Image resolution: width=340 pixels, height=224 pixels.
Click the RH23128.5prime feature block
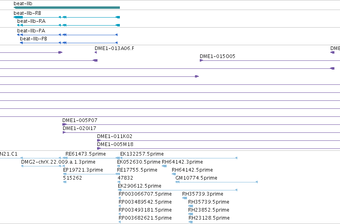click(191, 222)
